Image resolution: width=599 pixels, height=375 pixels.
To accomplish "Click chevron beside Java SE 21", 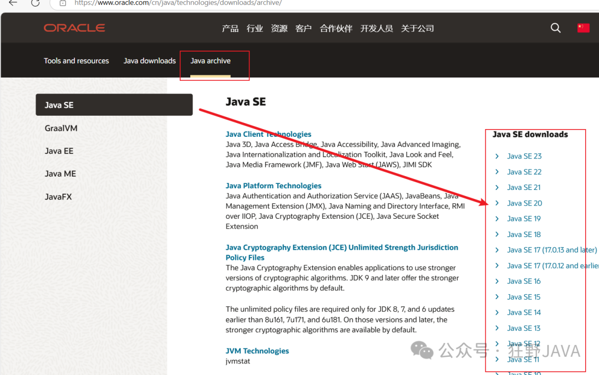I will 497,187.
